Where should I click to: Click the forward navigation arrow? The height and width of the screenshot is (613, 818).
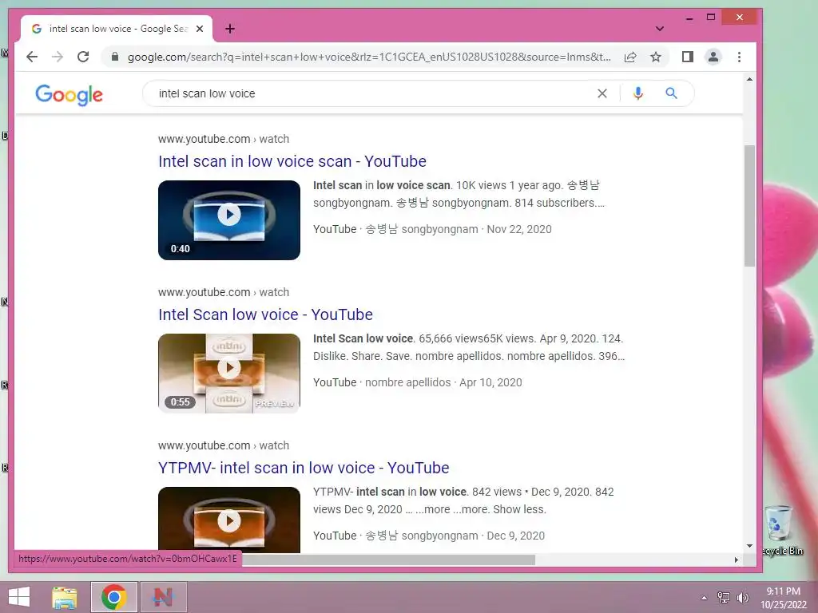(x=58, y=57)
